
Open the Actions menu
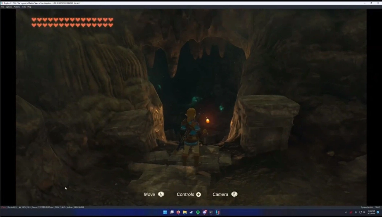click(17, 7)
